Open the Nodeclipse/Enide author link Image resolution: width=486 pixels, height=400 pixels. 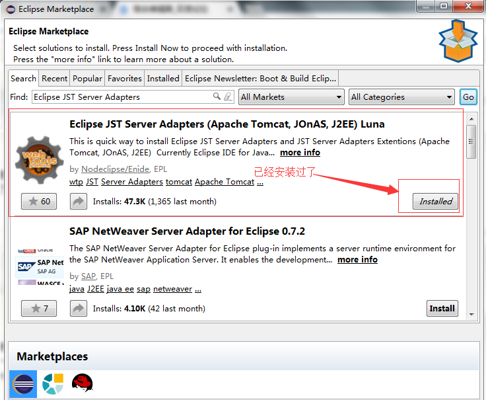(x=116, y=169)
